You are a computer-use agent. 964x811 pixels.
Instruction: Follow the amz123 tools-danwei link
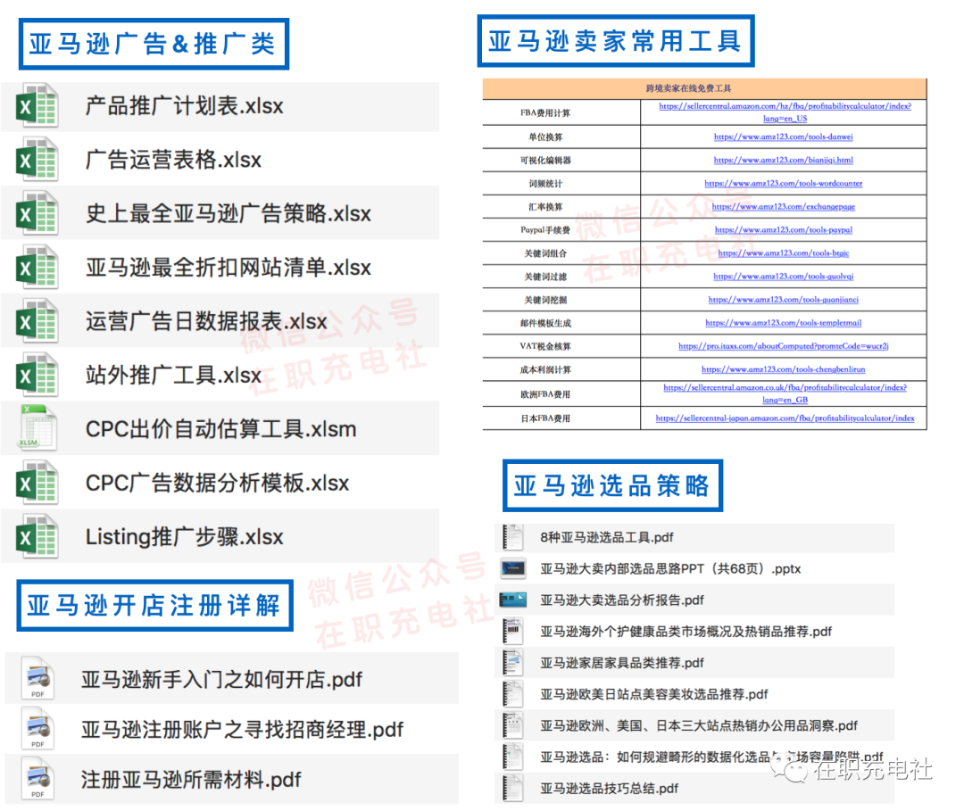(784, 137)
